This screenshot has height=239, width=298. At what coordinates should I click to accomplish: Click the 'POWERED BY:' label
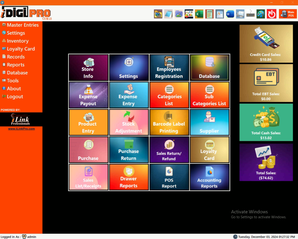11,110
